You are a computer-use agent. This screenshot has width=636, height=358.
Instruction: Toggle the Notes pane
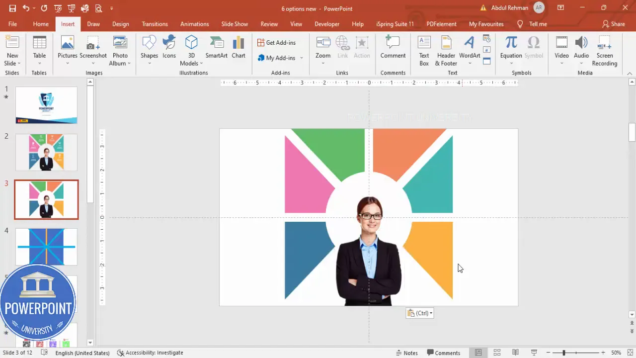(x=406, y=353)
